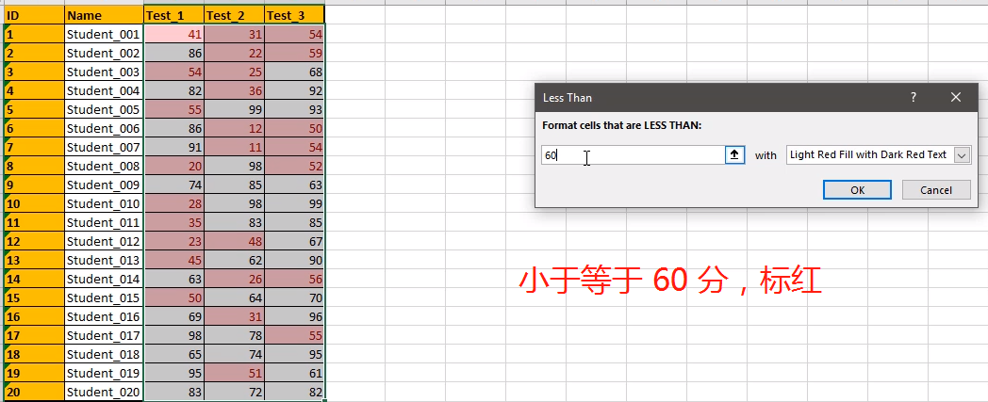Select the ID header cell
The height and width of the screenshot is (402, 988).
point(34,15)
